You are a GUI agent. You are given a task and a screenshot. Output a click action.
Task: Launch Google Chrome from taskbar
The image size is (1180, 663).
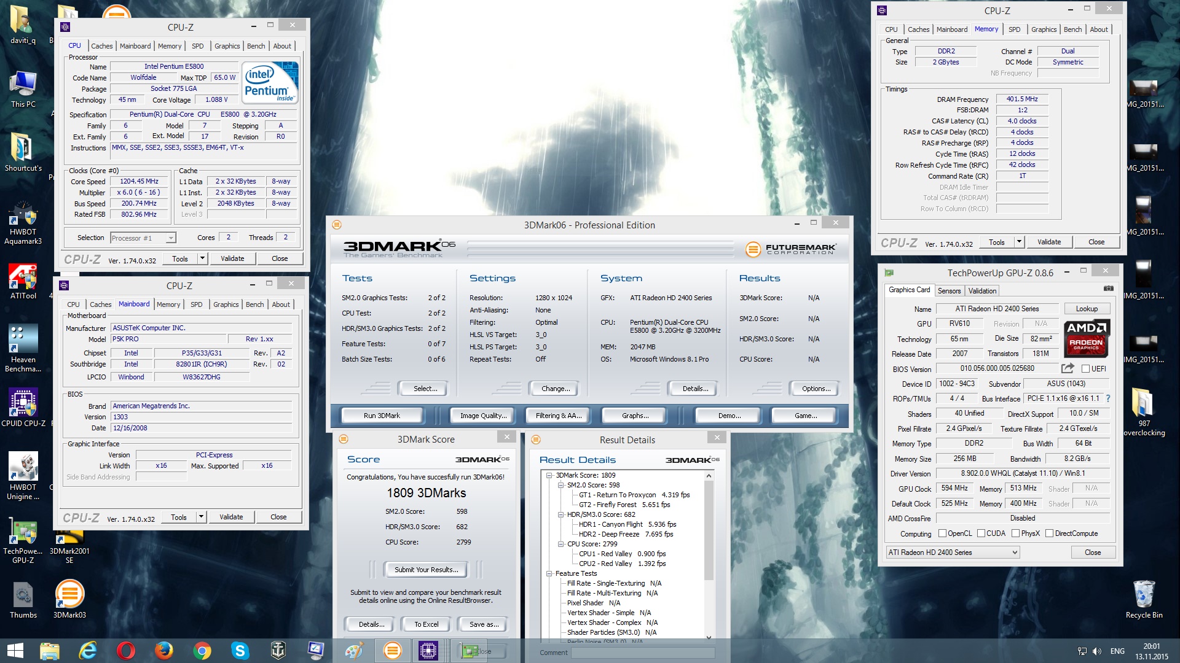(x=202, y=651)
